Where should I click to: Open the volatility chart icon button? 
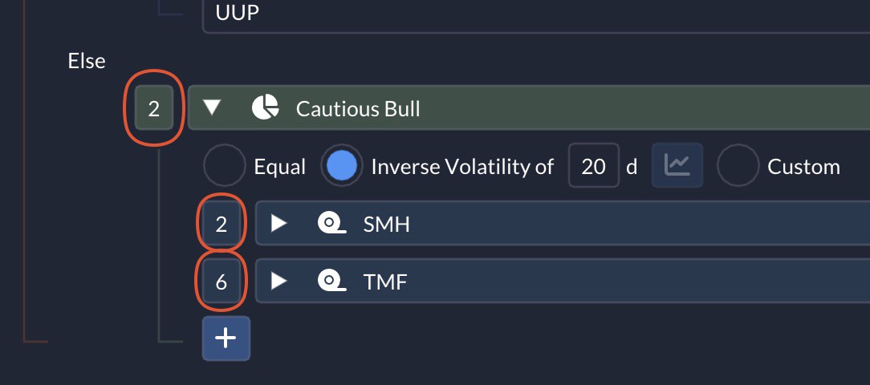677,165
